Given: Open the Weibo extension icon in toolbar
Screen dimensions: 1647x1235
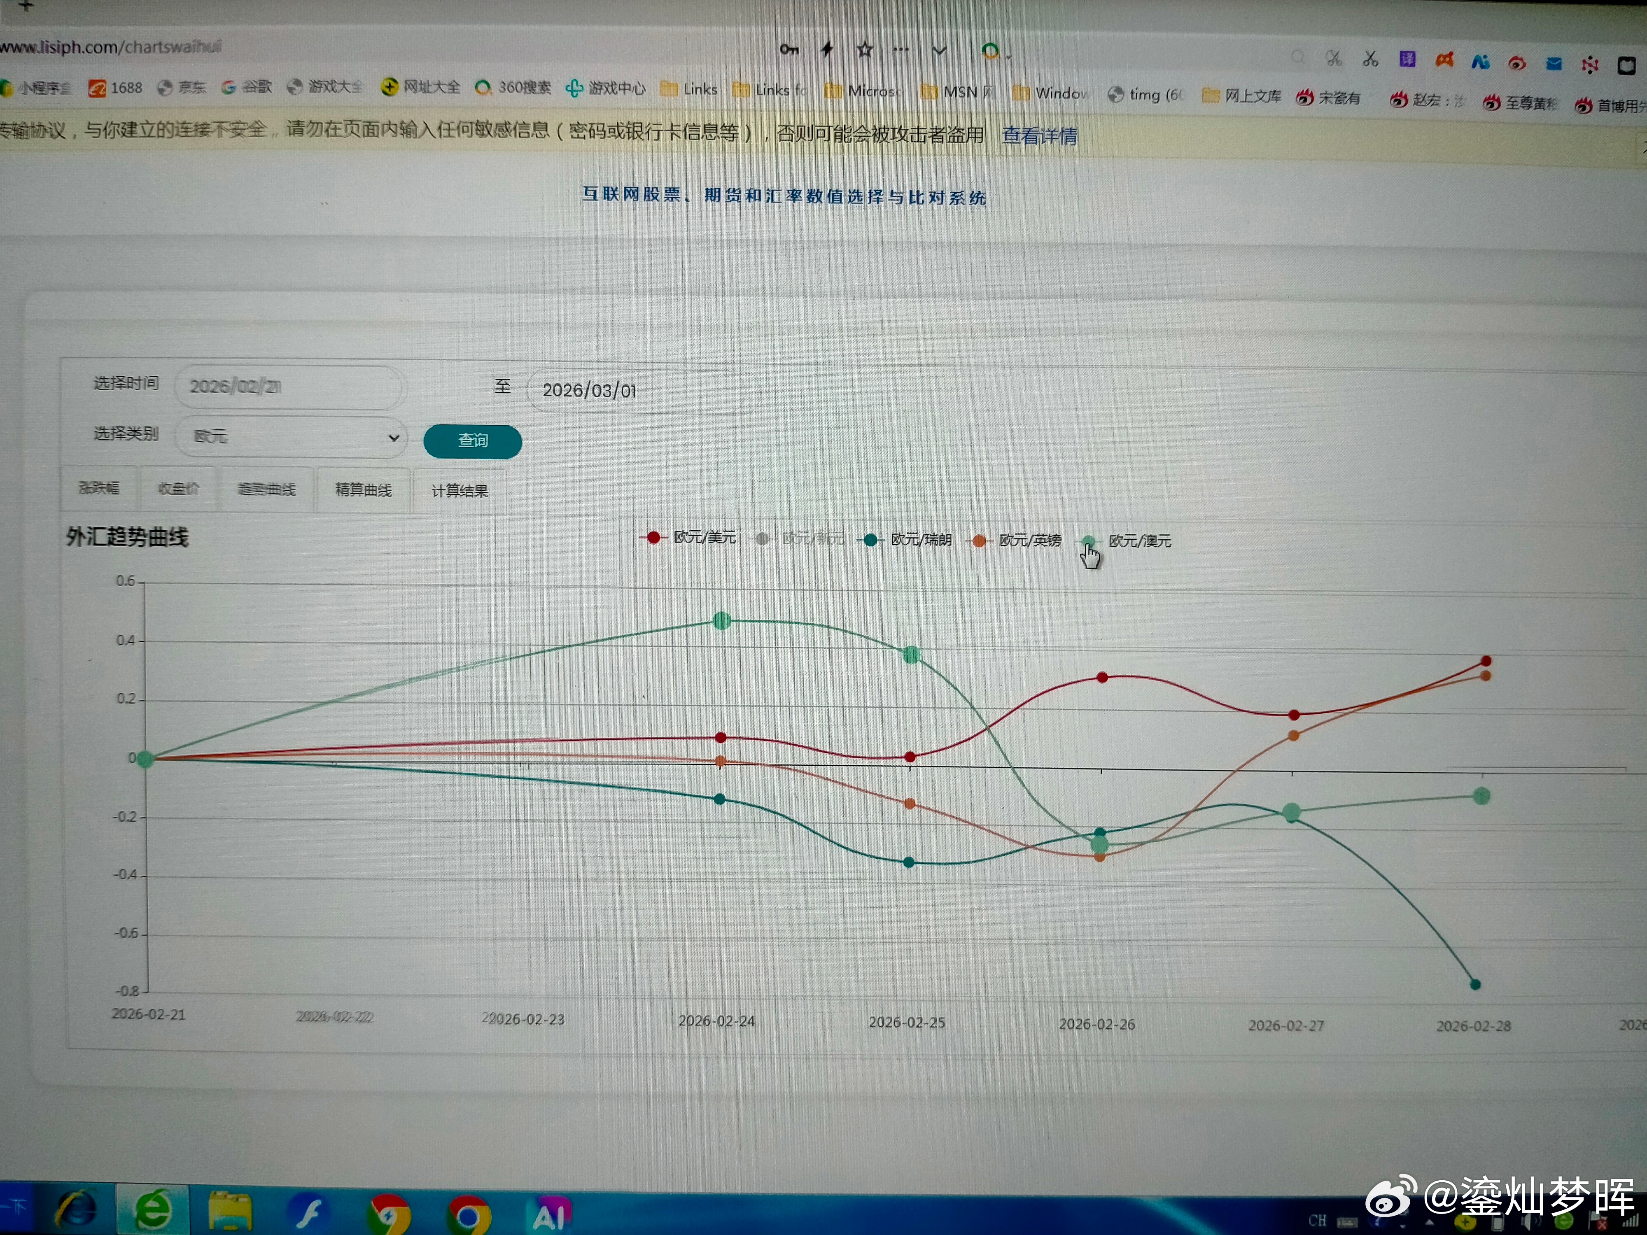Looking at the screenshot, I should click(x=1517, y=63).
